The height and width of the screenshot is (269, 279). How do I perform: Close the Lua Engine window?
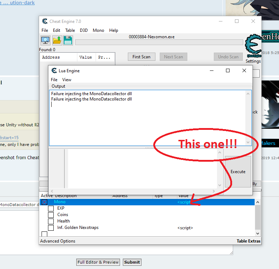(x=244, y=70)
